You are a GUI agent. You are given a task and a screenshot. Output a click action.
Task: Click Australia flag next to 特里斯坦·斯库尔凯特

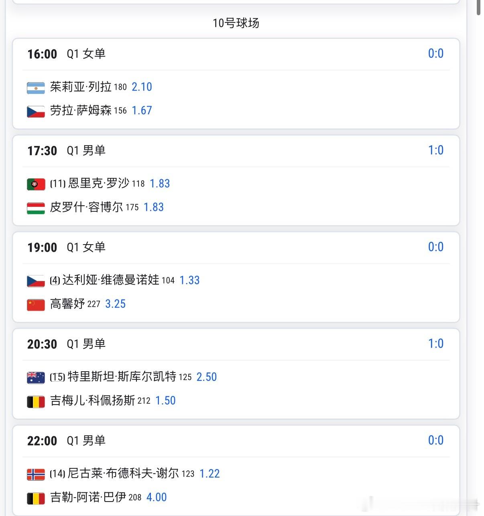pos(36,378)
